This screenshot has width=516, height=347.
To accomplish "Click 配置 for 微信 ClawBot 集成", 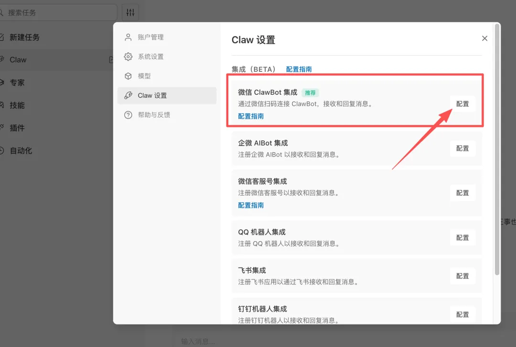I will click(x=462, y=104).
